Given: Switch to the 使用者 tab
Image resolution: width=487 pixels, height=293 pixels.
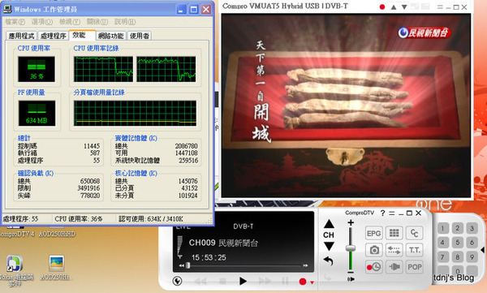Looking at the screenshot, I should [139, 36].
